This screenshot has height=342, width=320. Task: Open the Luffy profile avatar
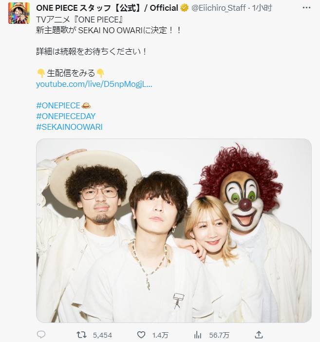pos(19,13)
